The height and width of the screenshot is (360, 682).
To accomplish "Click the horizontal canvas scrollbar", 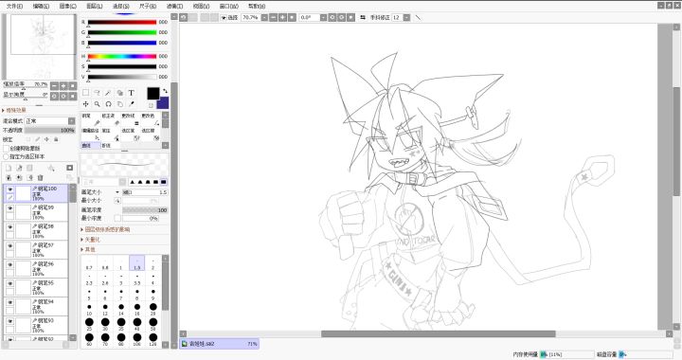I will pyautogui.click(x=438, y=333).
